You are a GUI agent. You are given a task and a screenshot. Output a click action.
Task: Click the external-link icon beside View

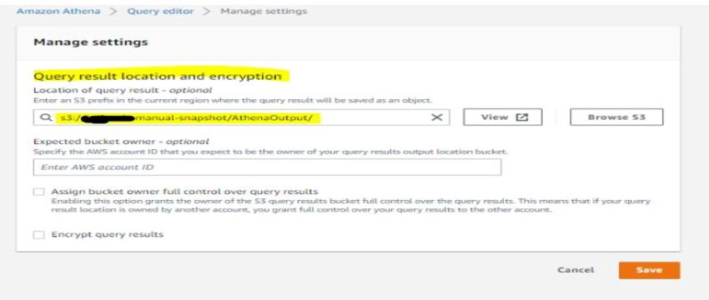click(x=522, y=117)
